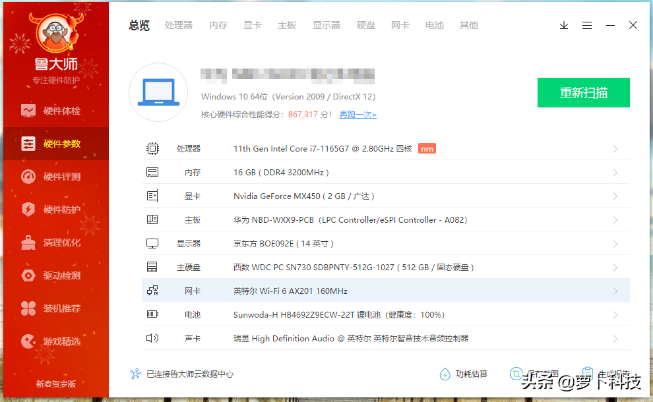
Task: Click the 显示器 monitor icon
Action: pos(152,243)
